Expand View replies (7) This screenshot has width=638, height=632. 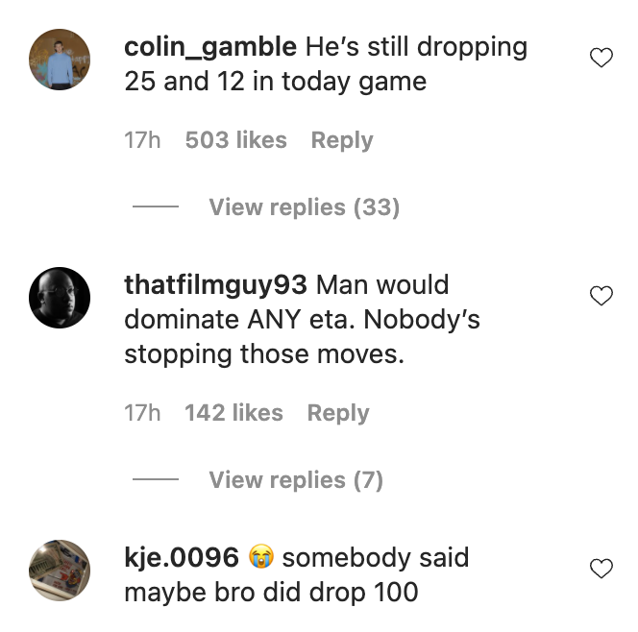296,480
